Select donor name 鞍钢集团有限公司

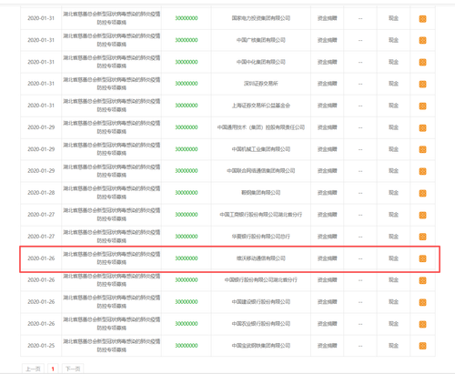261,193
